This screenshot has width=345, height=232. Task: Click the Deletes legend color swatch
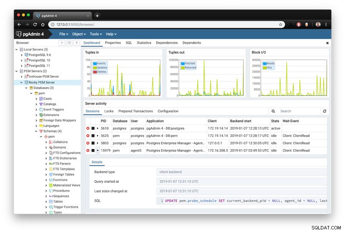coord(95,72)
